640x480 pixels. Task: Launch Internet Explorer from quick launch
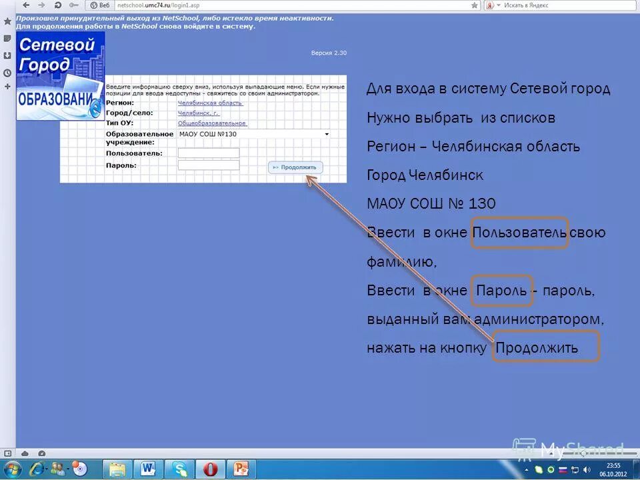click(36, 469)
